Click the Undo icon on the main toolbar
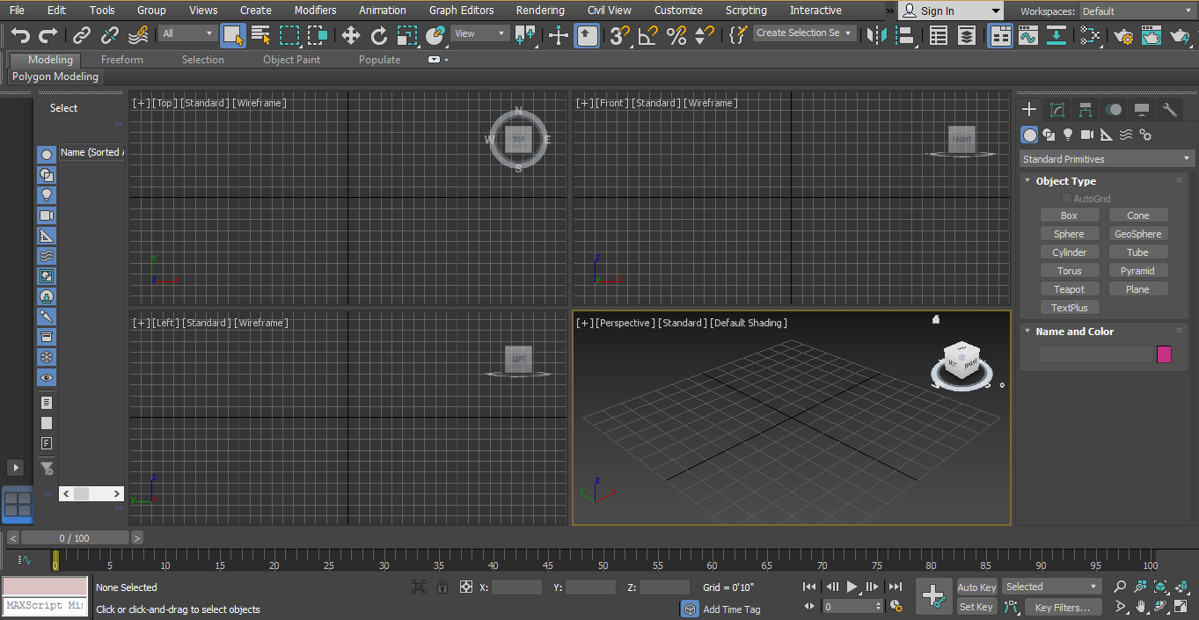The width and height of the screenshot is (1199, 620). (x=18, y=36)
